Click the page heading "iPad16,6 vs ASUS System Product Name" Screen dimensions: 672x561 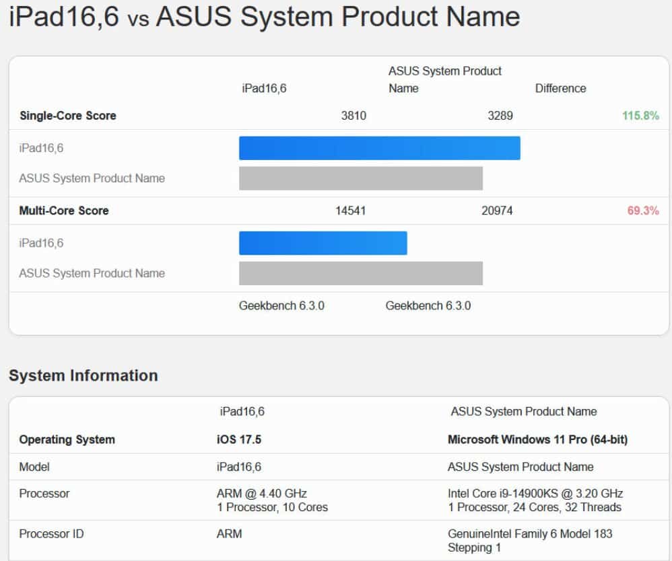pyautogui.click(x=265, y=17)
